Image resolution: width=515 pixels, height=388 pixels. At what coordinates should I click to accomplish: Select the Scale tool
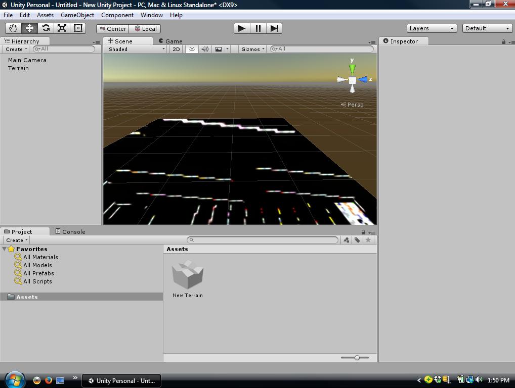point(61,28)
